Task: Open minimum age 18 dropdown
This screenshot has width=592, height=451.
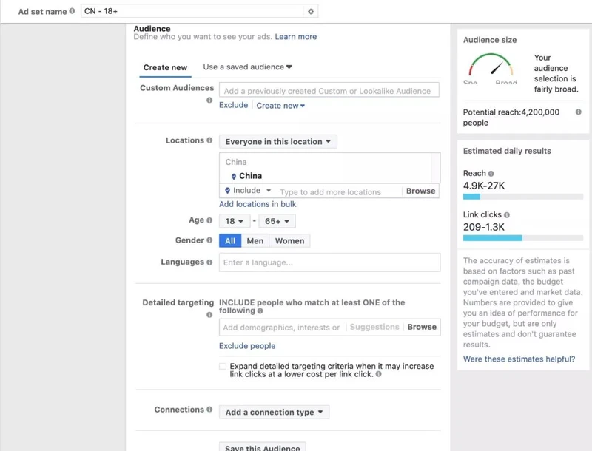Action: (x=235, y=221)
